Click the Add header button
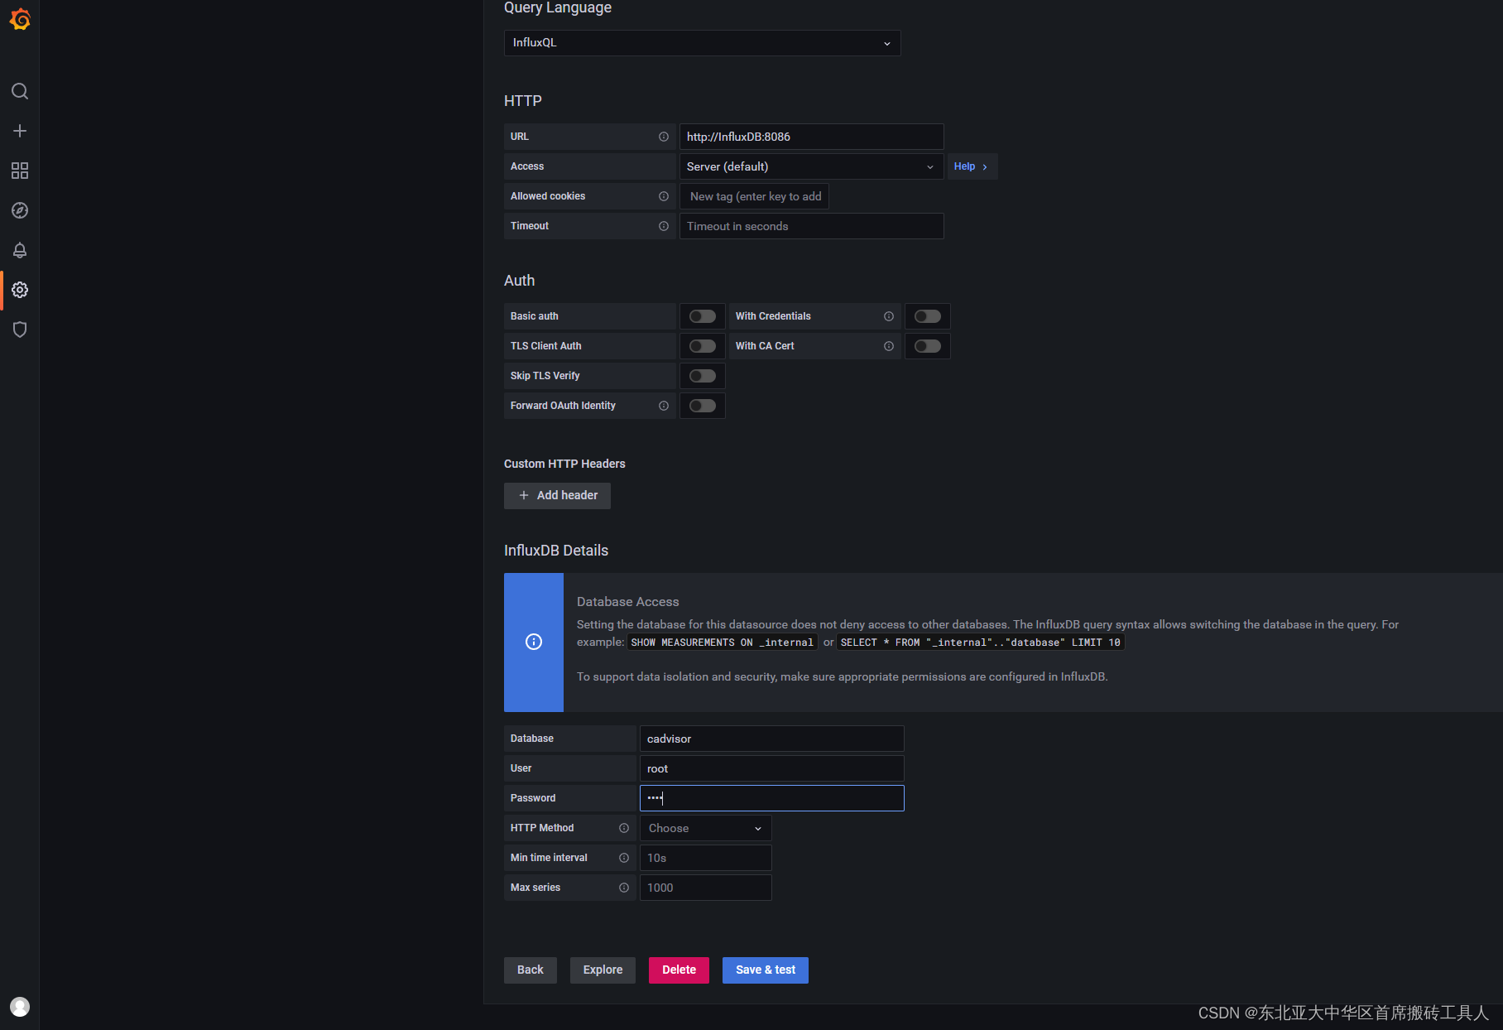Image resolution: width=1503 pixels, height=1030 pixels. tap(557, 496)
